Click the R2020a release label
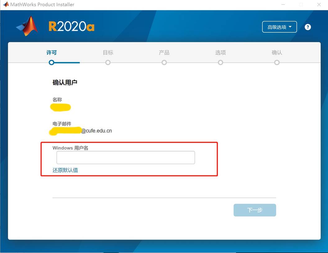 pyautogui.click(x=71, y=26)
